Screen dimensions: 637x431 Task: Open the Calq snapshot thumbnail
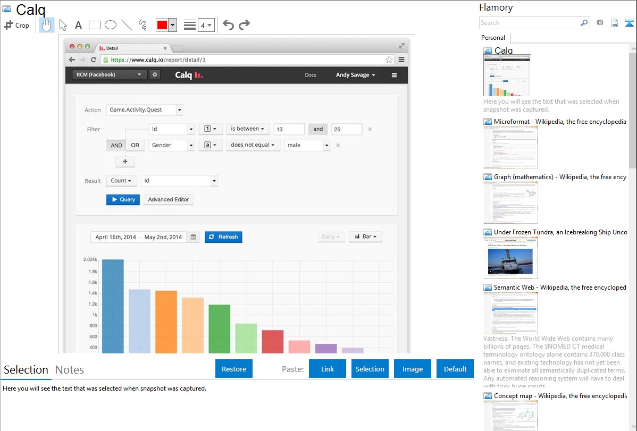(507, 75)
